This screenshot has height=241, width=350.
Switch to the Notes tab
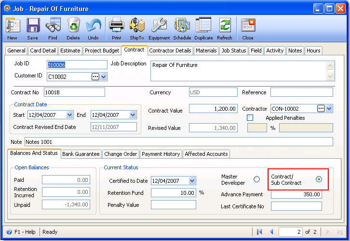tap(295, 51)
